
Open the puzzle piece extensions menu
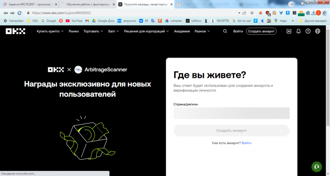pos(308,13)
